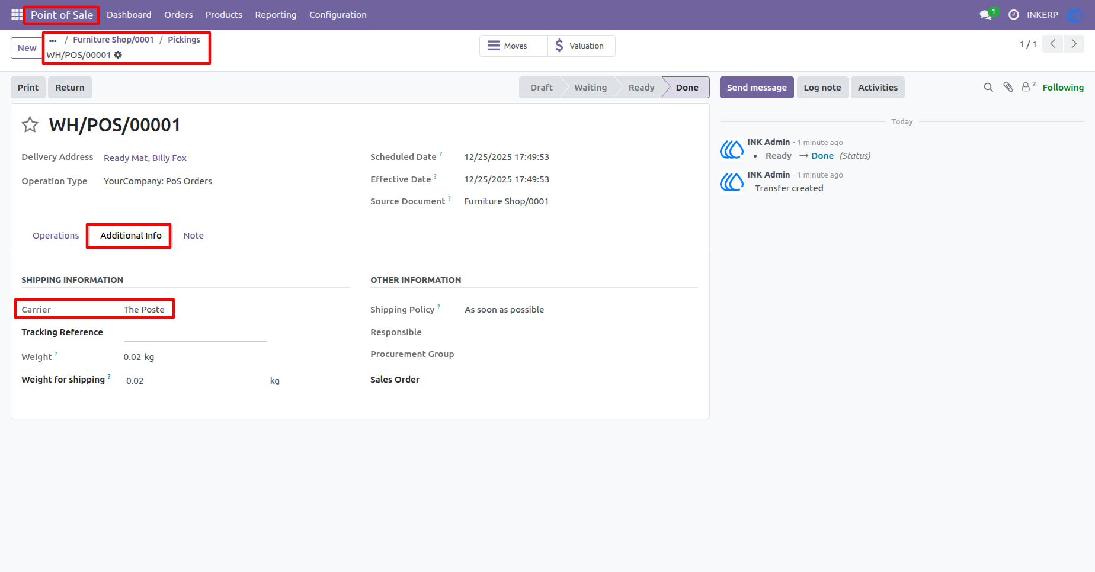Click the Send message button

(757, 88)
